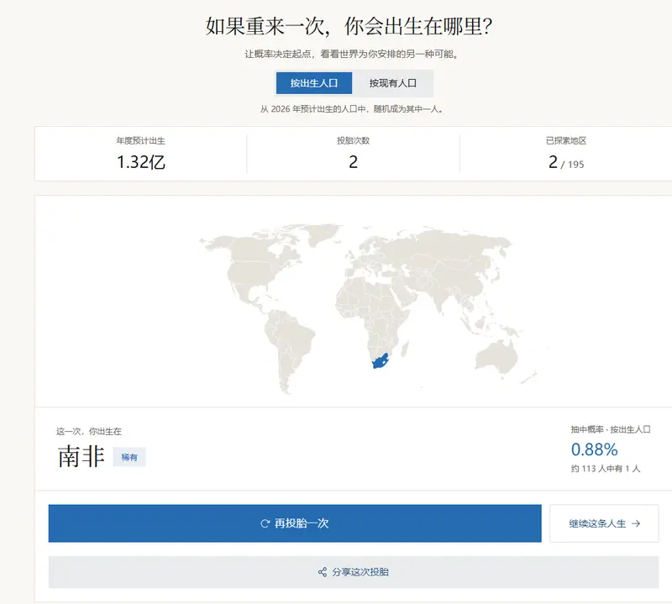Click the subtitle 让概率决定起点
The width and height of the screenshot is (672, 604).
coord(278,54)
